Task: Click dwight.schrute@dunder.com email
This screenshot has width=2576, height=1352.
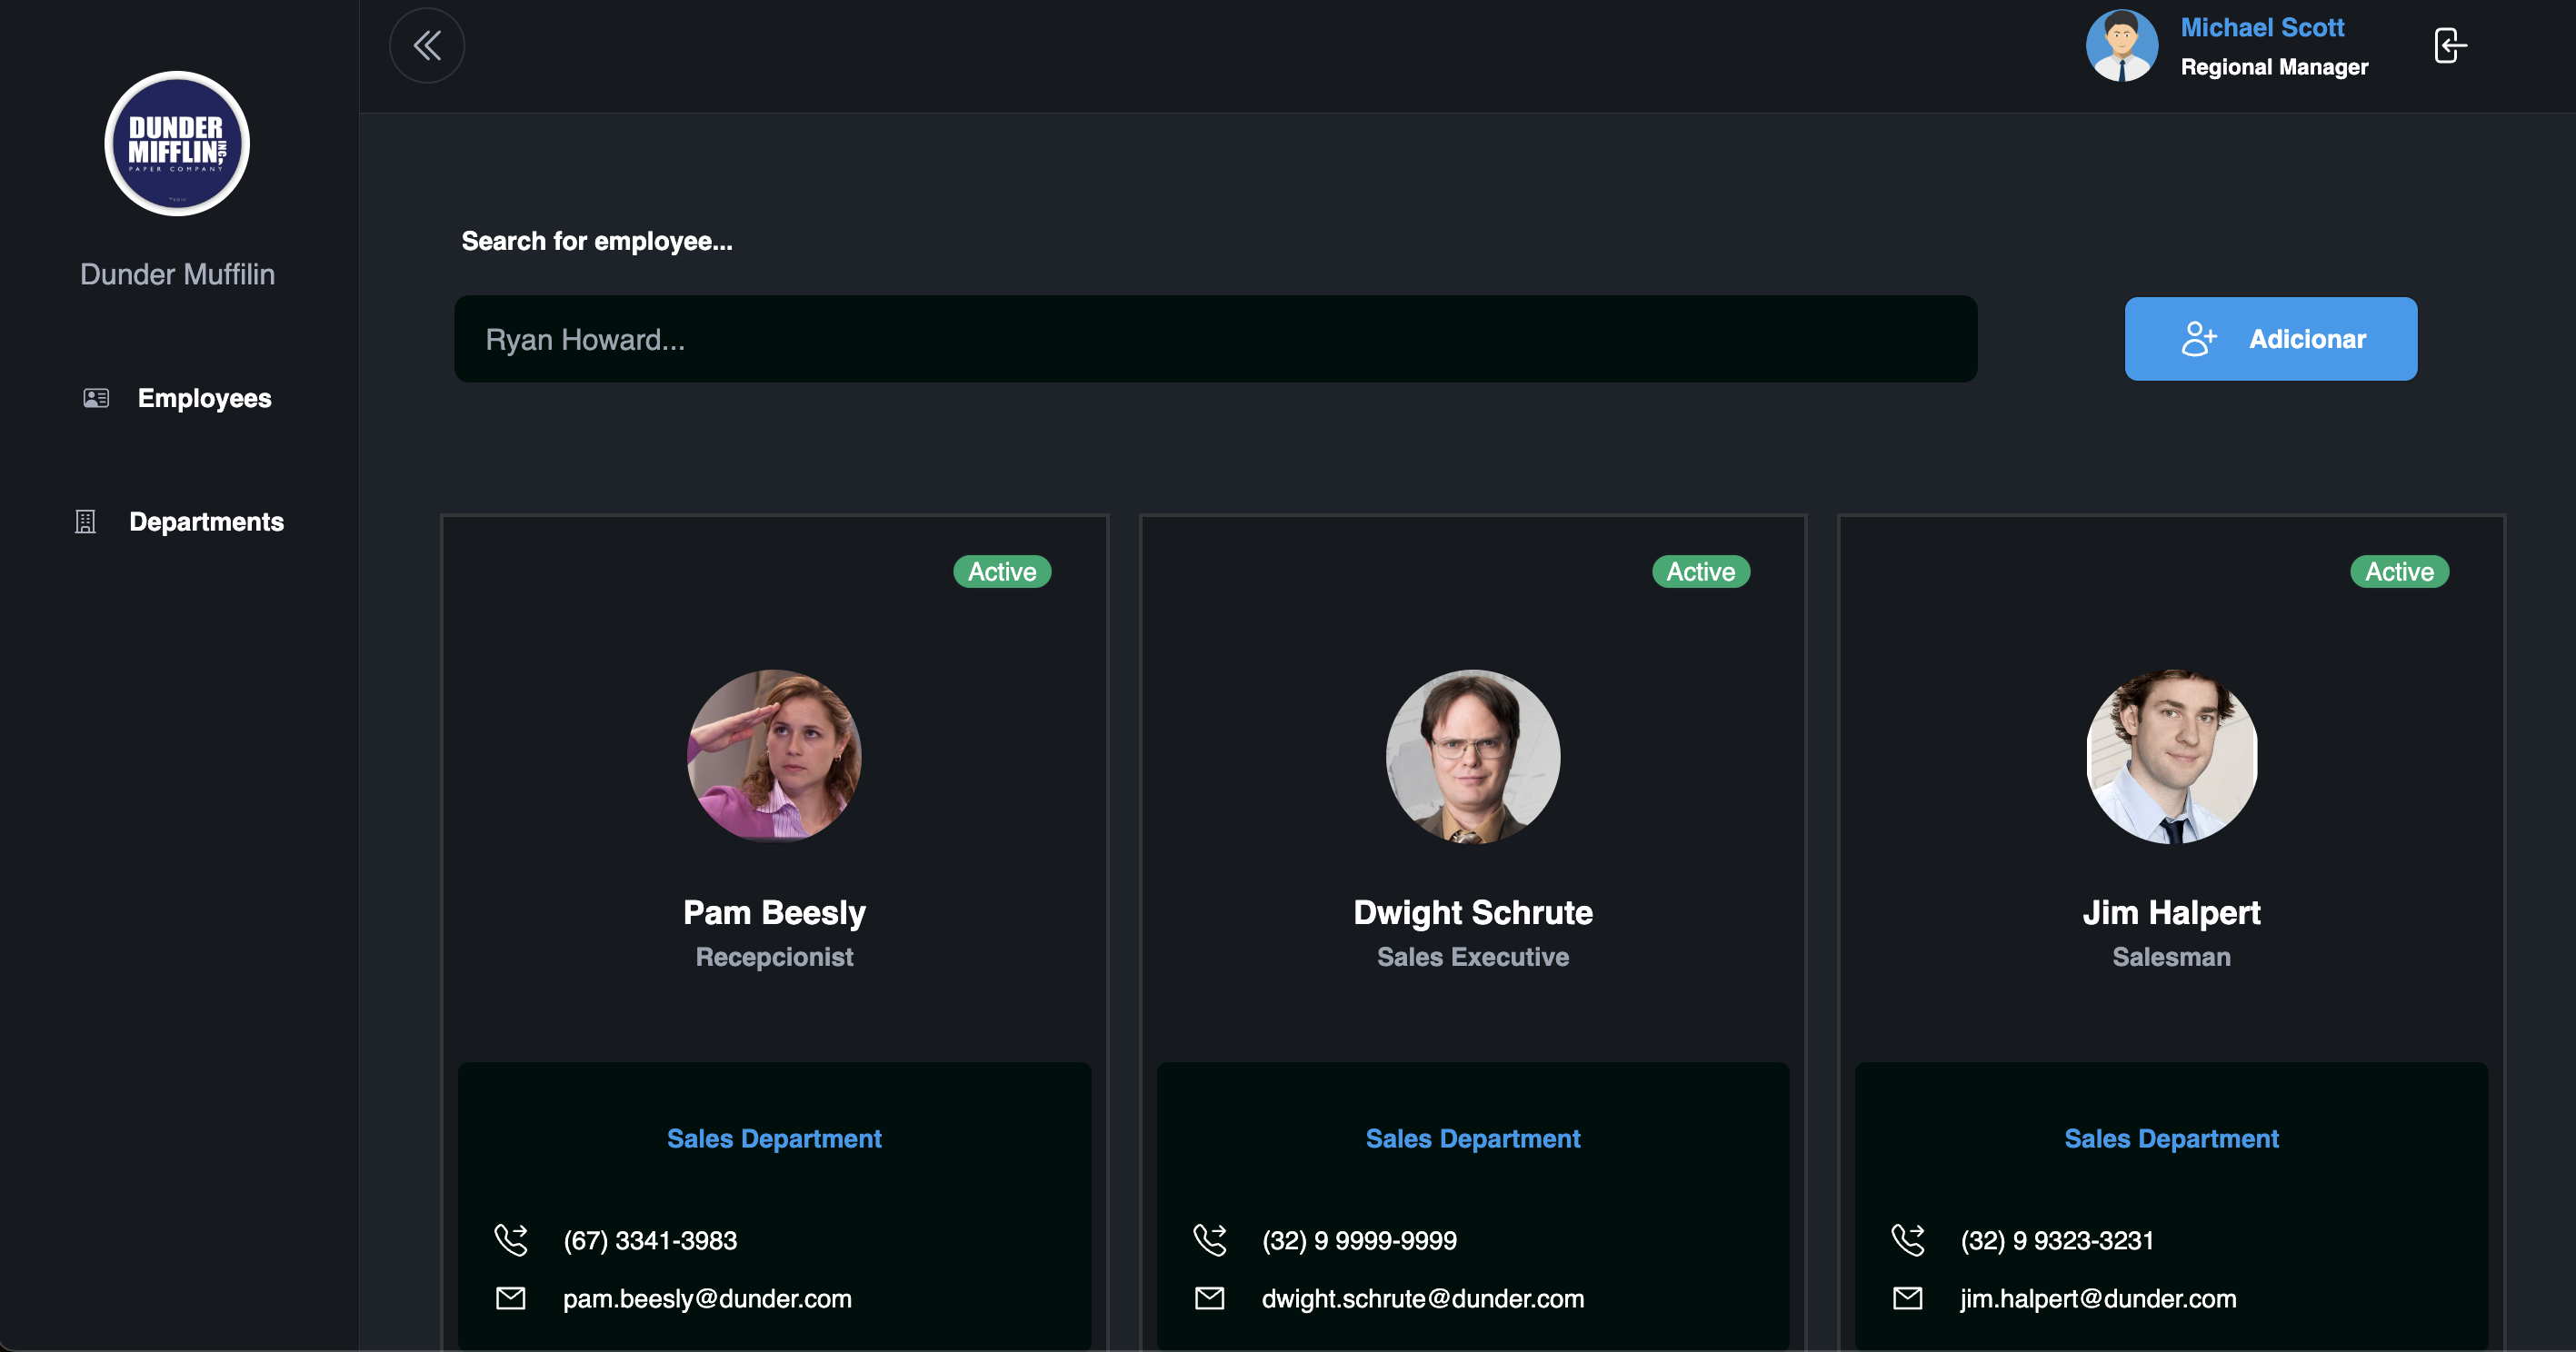Action: coord(1423,1298)
